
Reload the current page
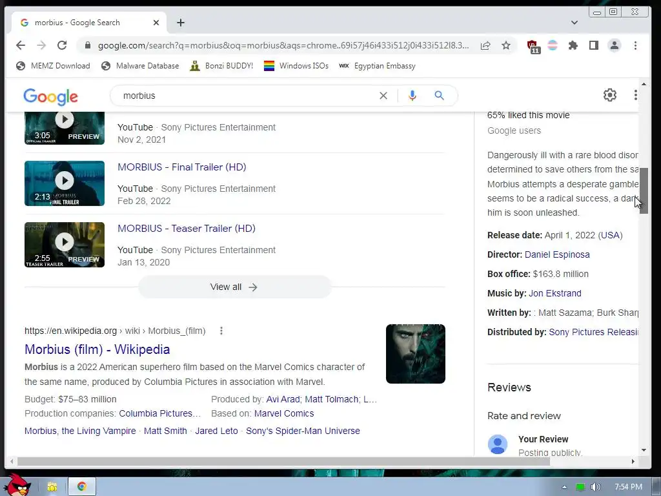(x=62, y=45)
